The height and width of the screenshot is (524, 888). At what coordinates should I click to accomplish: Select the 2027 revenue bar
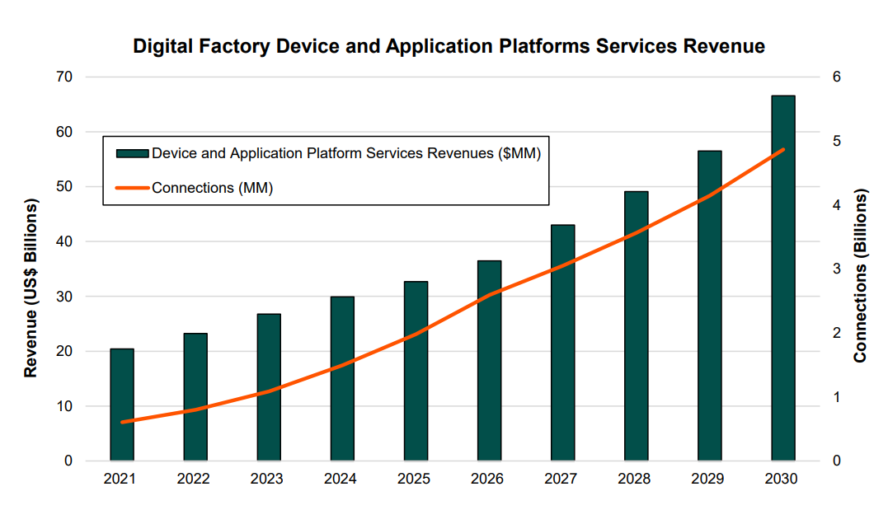click(x=562, y=342)
